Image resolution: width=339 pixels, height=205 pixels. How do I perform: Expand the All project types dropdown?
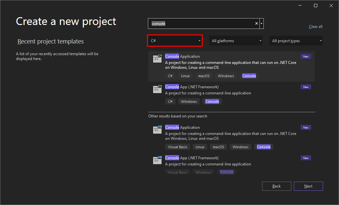(297, 41)
